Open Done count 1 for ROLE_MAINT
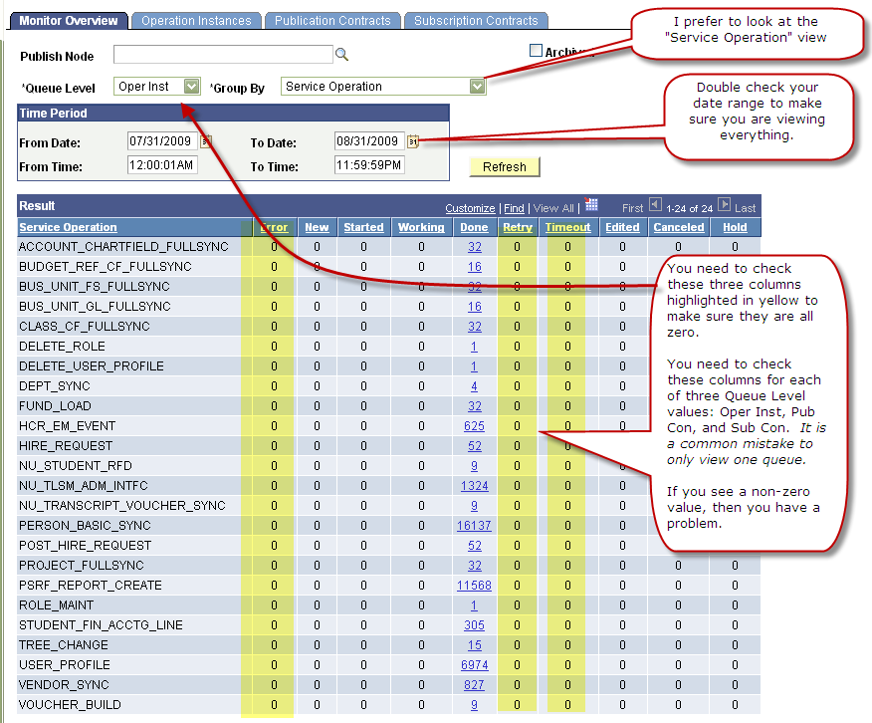872x723 pixels. pyautogui.click(x=474, y=605)
